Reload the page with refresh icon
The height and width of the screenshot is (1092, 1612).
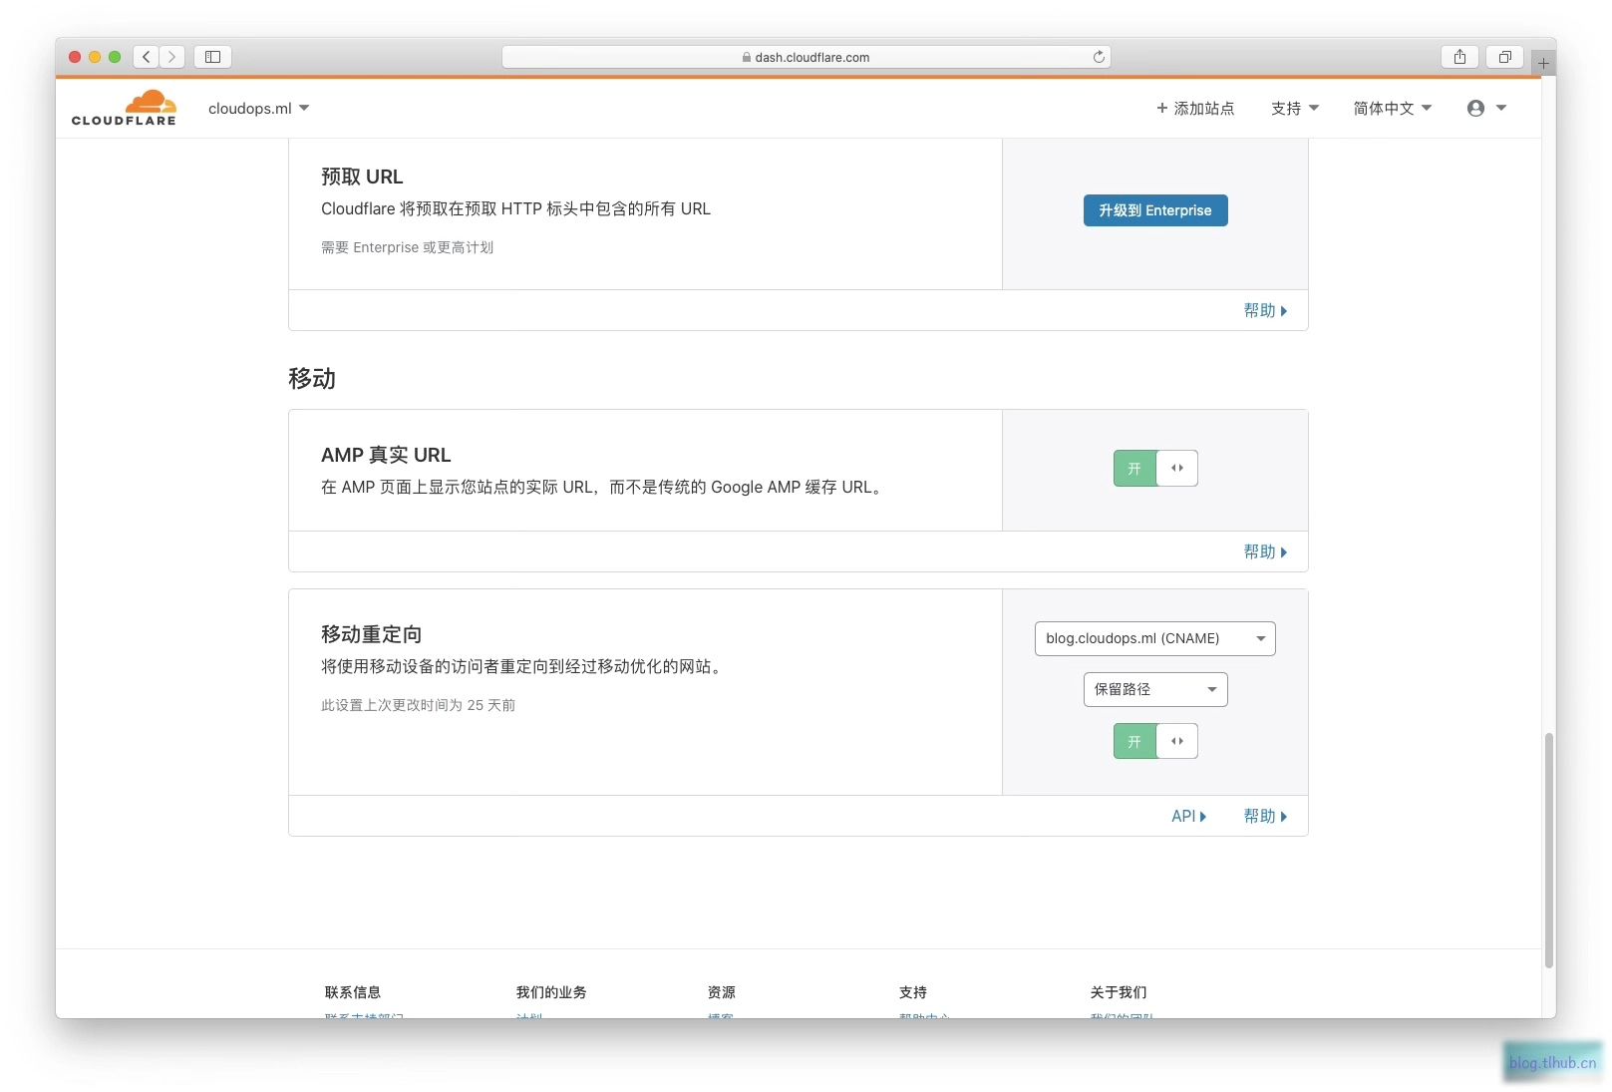click(x=1099, y=57)
